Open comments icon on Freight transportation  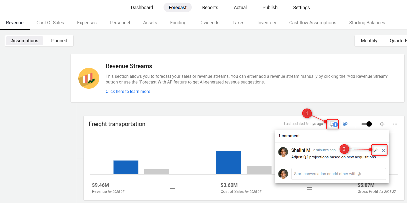(x=332, y=124)
